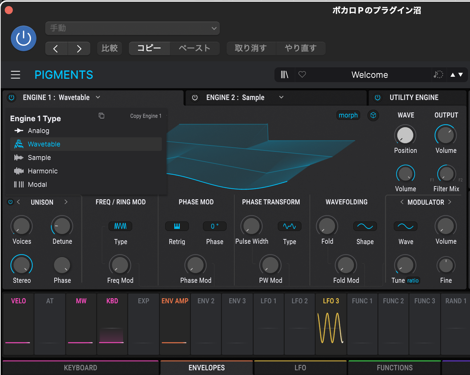Click the Wave Position knob
Viewport: 470px width, 375px height.
coord(405,135)
